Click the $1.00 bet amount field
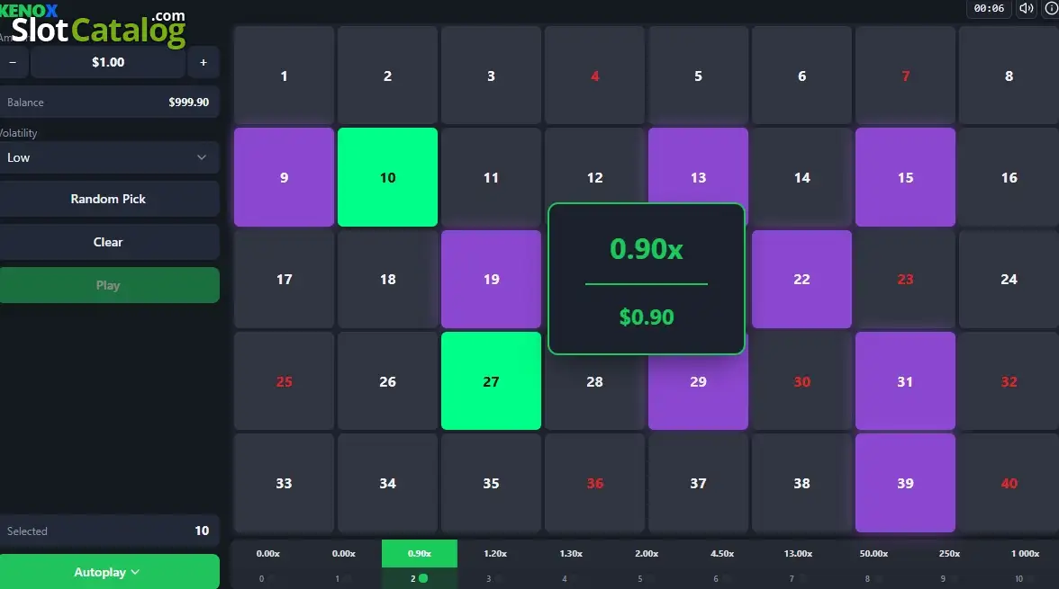This screenshot has width=1059, height=589. [x=108, y=62]
